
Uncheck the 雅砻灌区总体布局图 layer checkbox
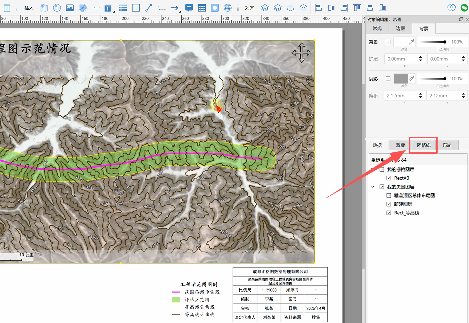click(389, 195)
